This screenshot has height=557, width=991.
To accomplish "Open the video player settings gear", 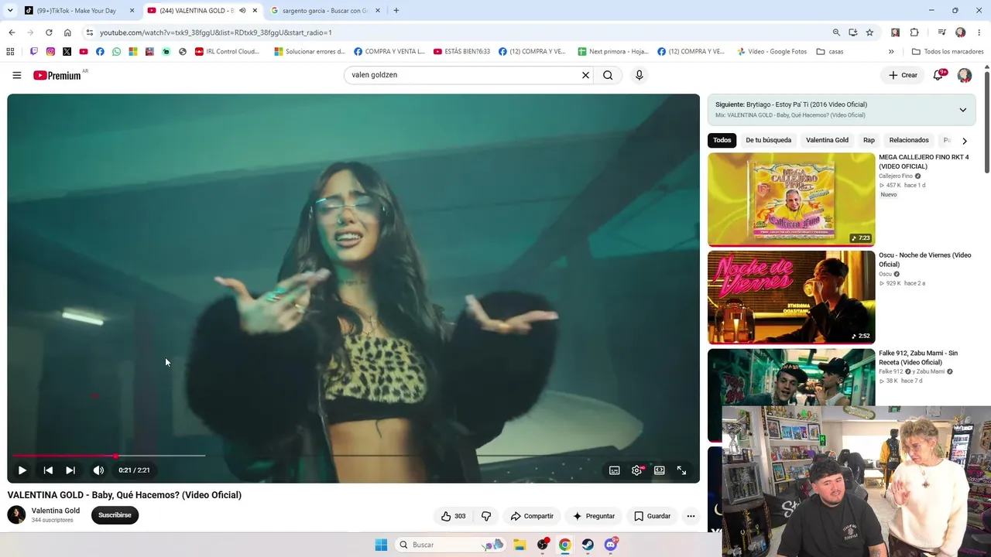I will (637, 470).
